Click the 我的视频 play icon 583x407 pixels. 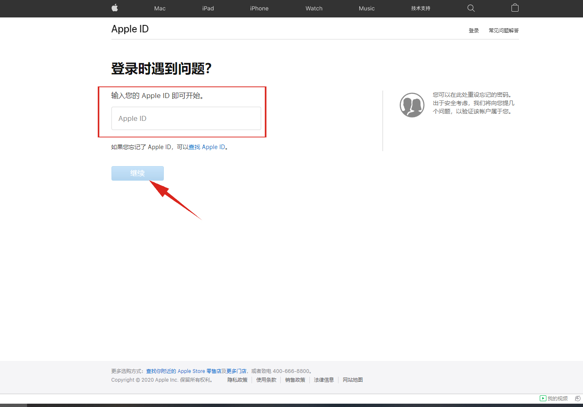click(x=543, y=398)
